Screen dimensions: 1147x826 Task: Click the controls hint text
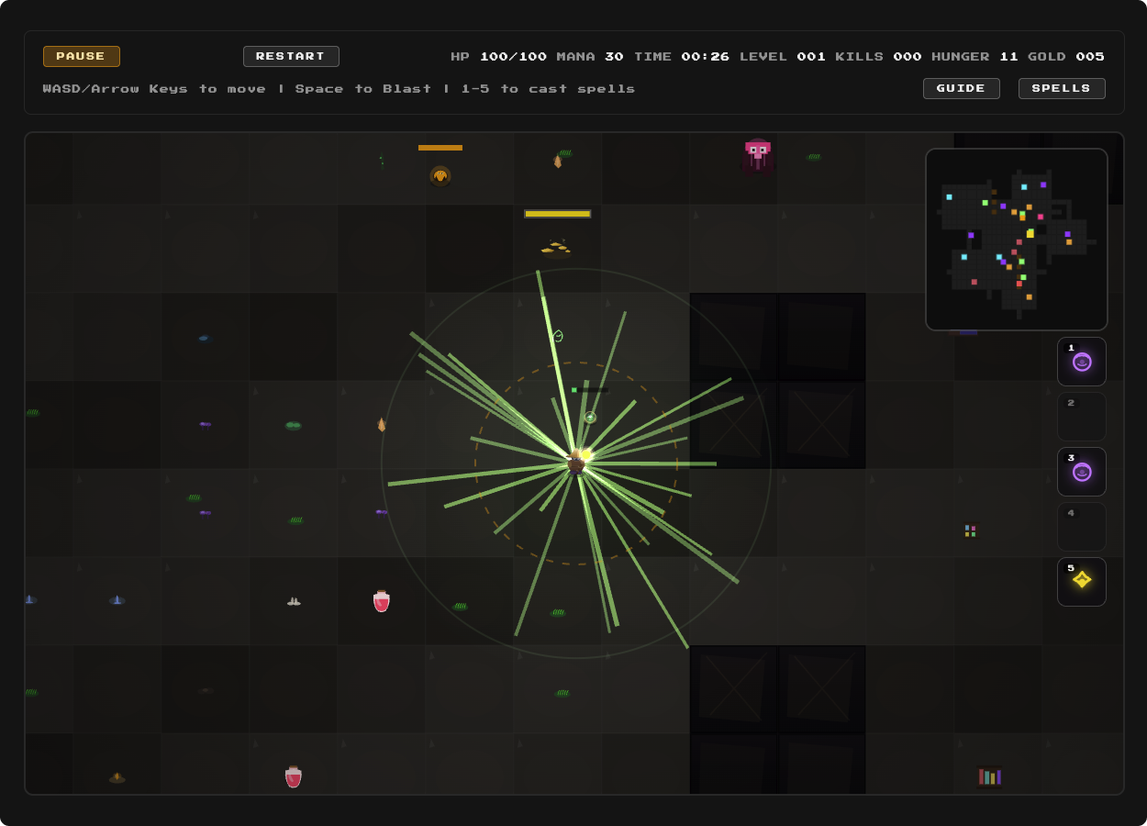[340, 89]
